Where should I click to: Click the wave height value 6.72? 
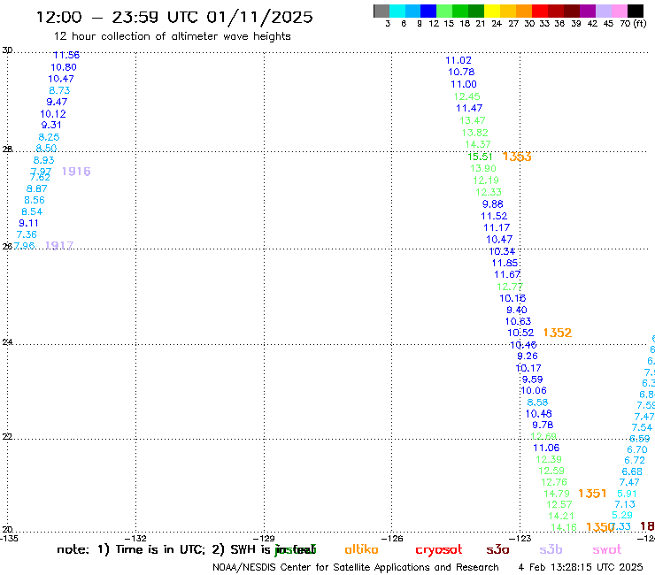point(635,460)
